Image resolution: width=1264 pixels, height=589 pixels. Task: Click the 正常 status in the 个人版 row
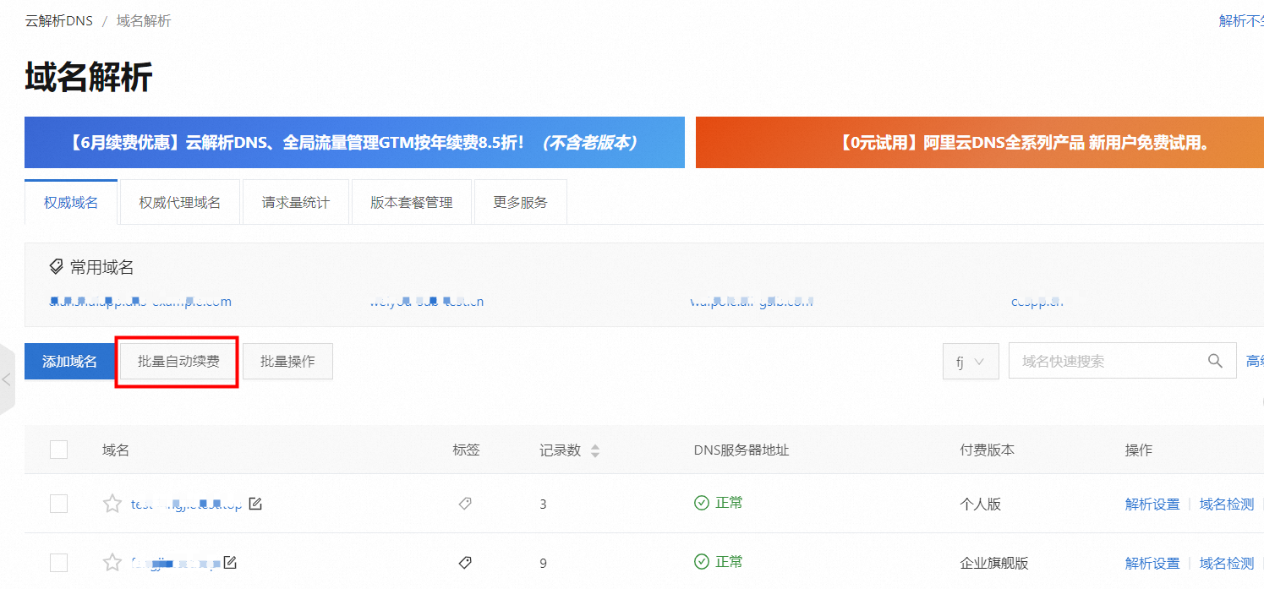click(719, 503)
